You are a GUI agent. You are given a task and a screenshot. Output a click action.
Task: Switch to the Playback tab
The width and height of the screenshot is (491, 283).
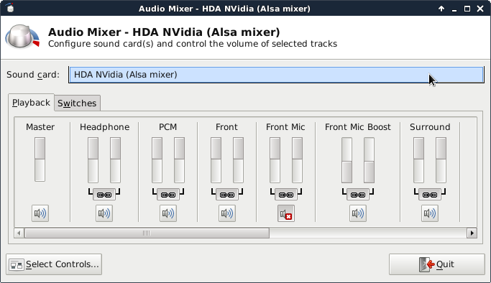coord(31,103)
